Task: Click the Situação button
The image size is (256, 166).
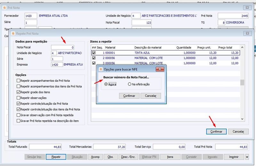Action: pos(77,157)
